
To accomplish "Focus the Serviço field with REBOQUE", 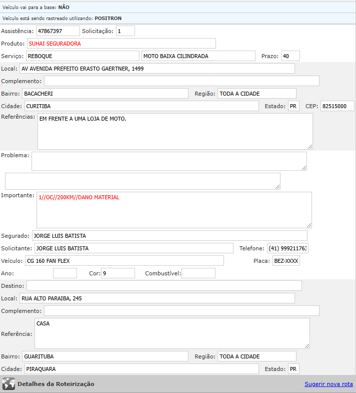I will click(x=82, y=56).
